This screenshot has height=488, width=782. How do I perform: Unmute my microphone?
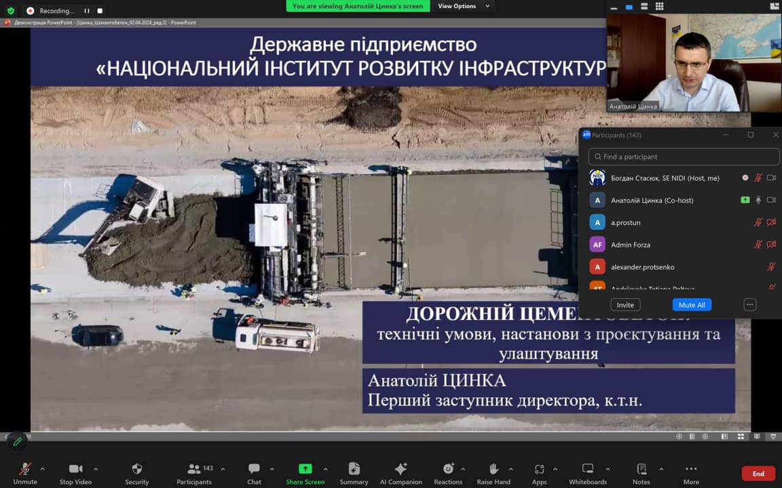tap(25, 469)
